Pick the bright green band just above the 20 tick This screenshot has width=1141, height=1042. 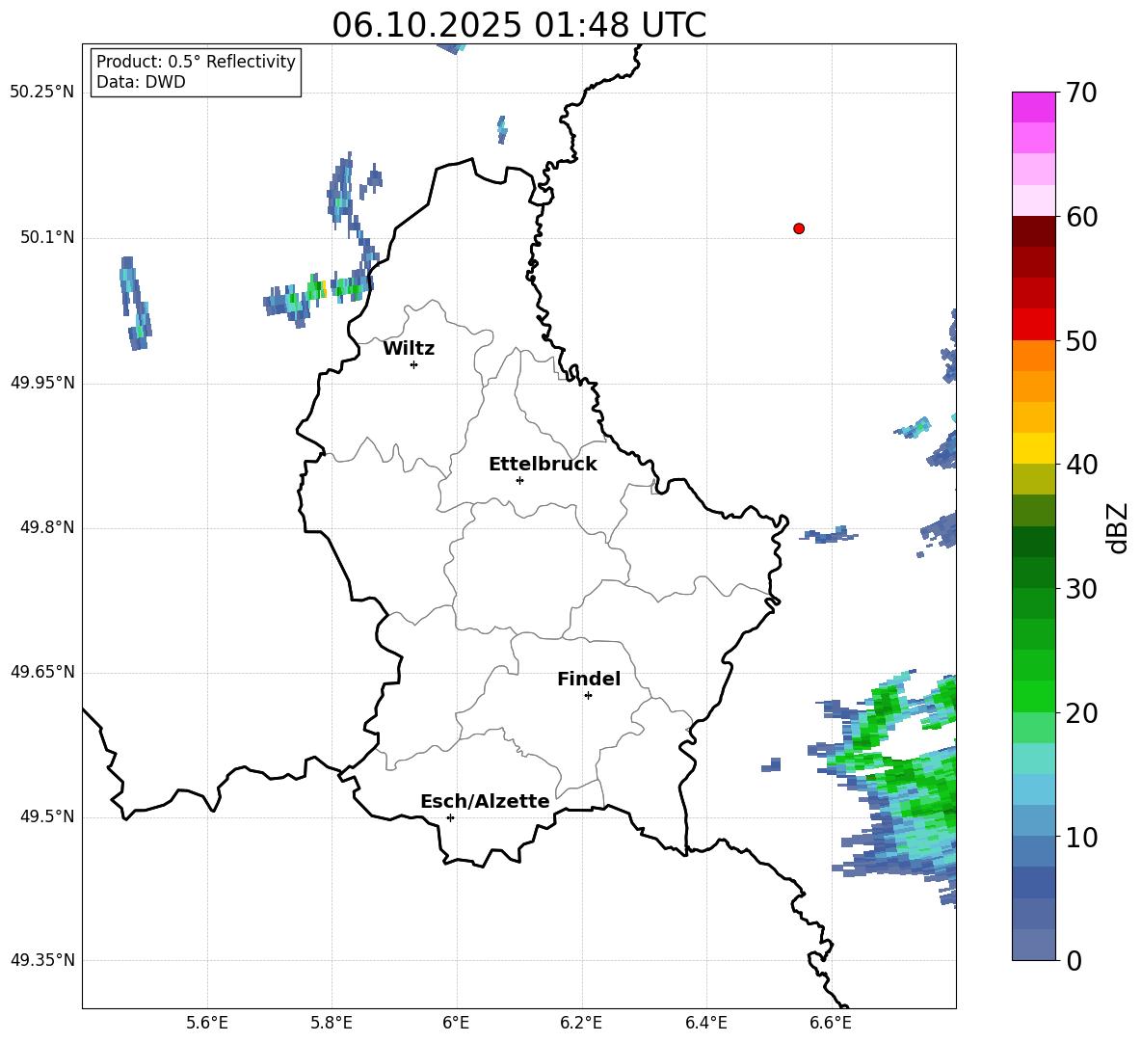coord(1033,696)
